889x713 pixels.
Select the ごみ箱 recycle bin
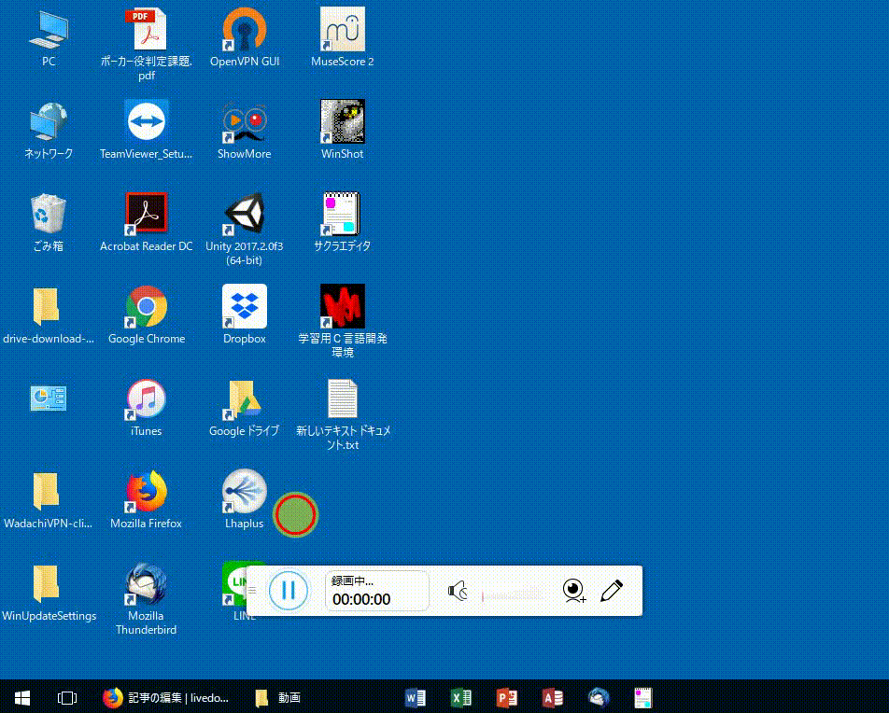tap(49, 223)
